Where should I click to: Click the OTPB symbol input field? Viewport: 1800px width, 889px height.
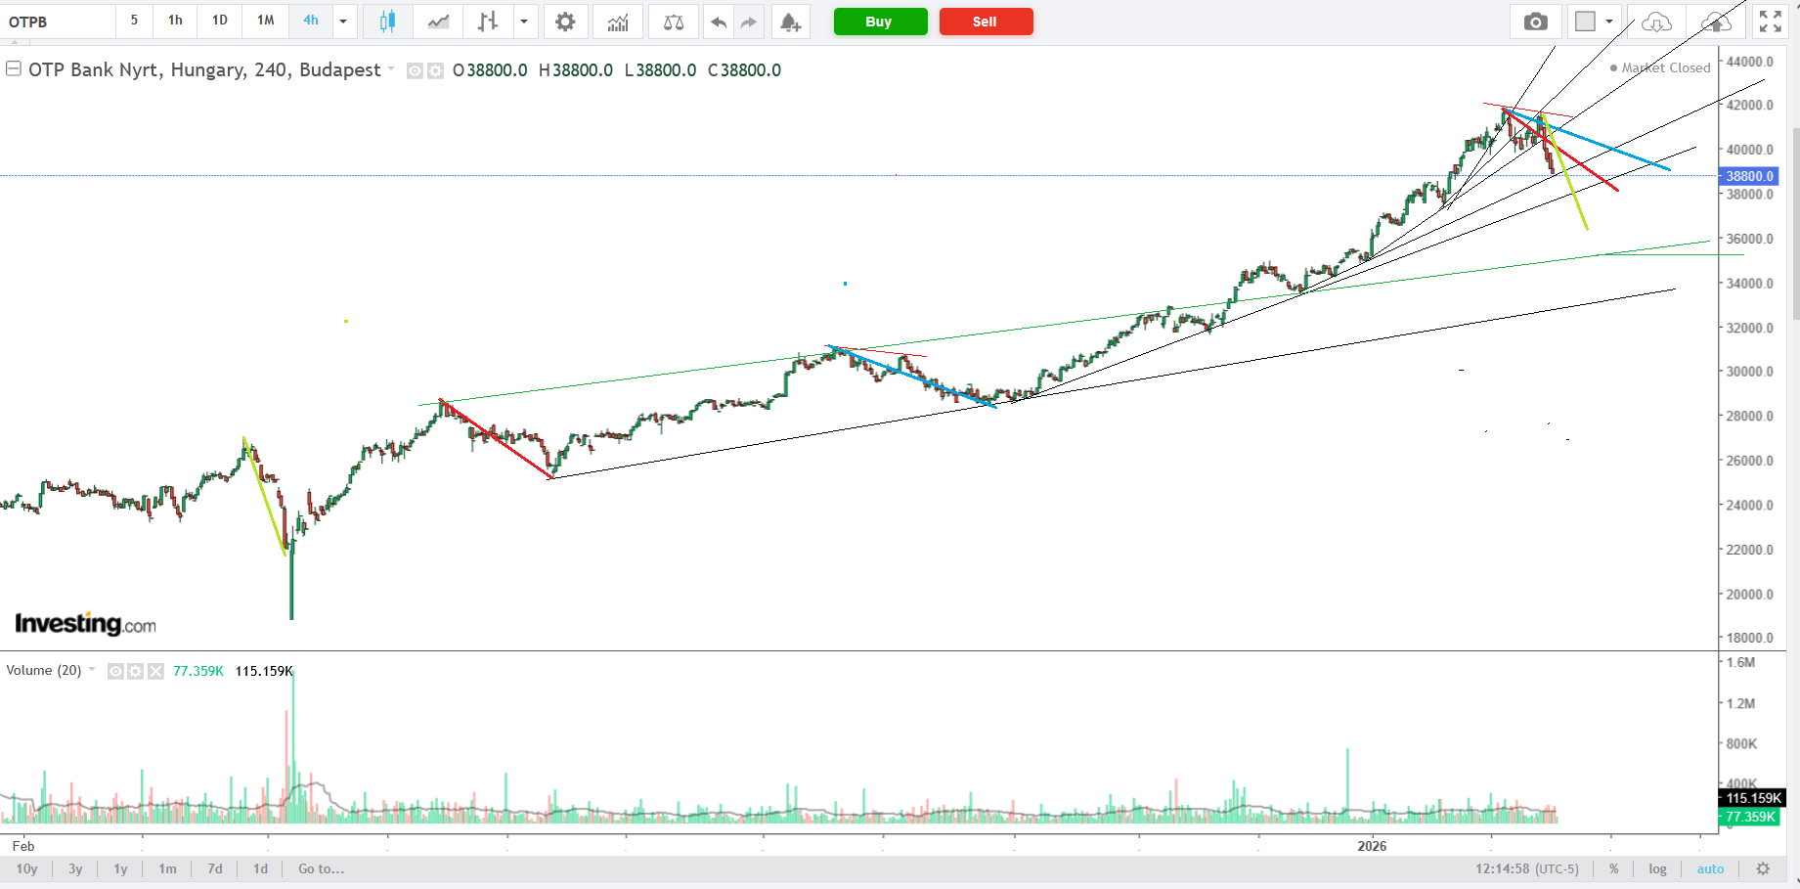point(59,22)
